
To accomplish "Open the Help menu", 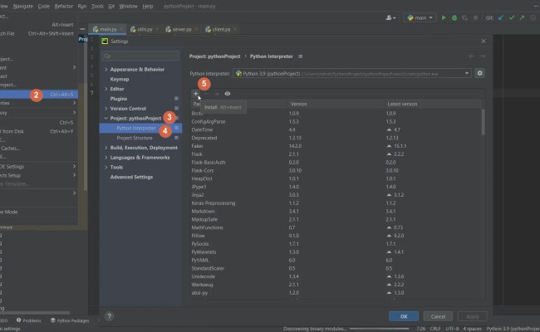I will click(148, 6).
